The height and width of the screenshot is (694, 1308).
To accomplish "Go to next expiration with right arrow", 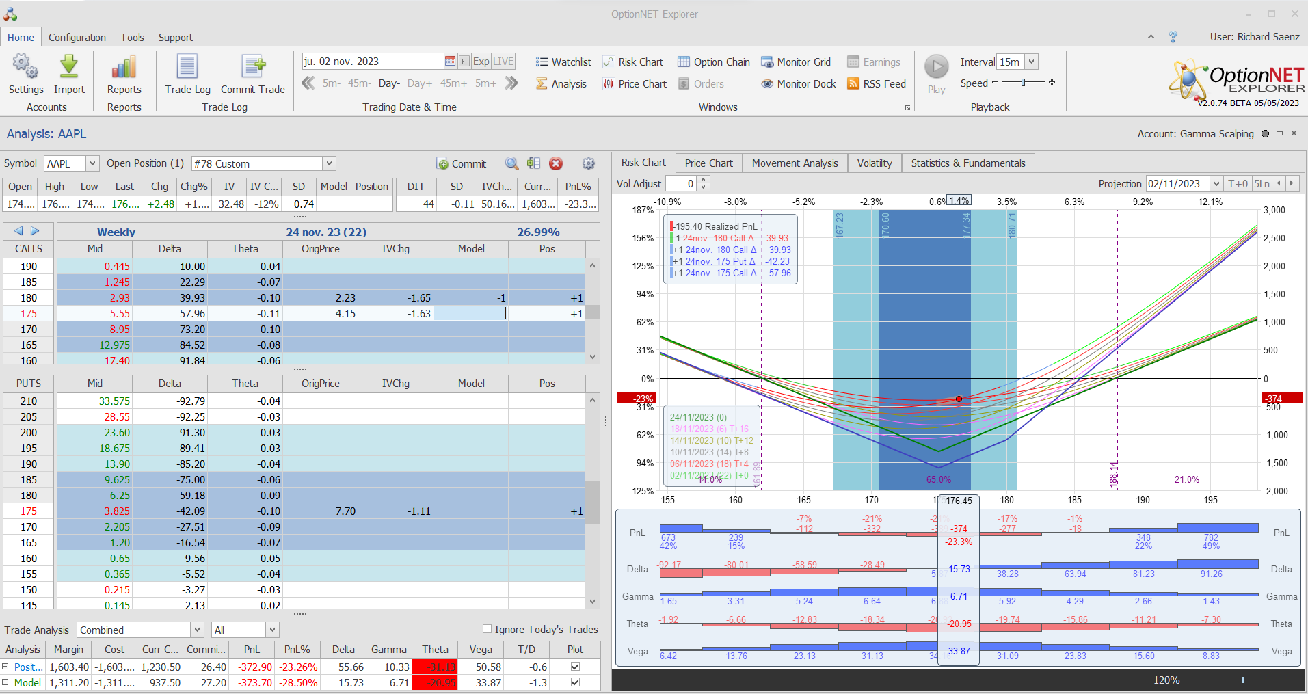I will click(x=35, y=231).
